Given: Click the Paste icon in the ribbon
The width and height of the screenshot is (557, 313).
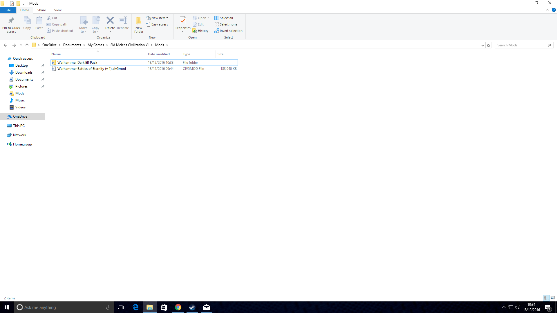Looking at the screenshot, I should (39, 23).
